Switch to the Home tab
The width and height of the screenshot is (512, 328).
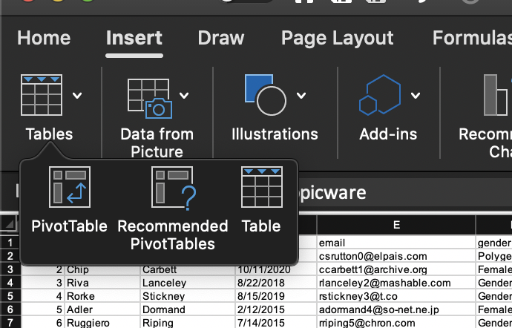point(44,38)
